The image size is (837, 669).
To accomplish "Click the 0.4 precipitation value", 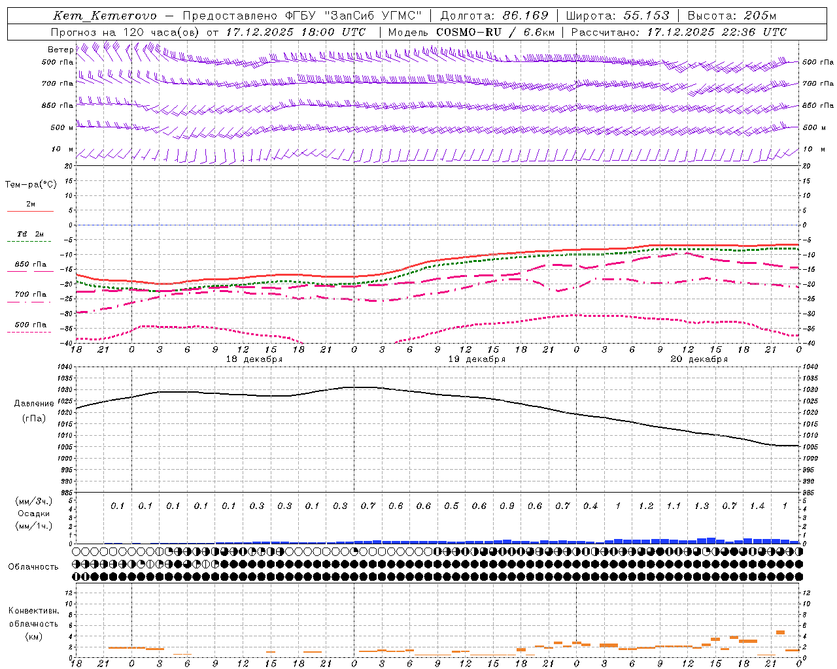I will coord(590,506).
